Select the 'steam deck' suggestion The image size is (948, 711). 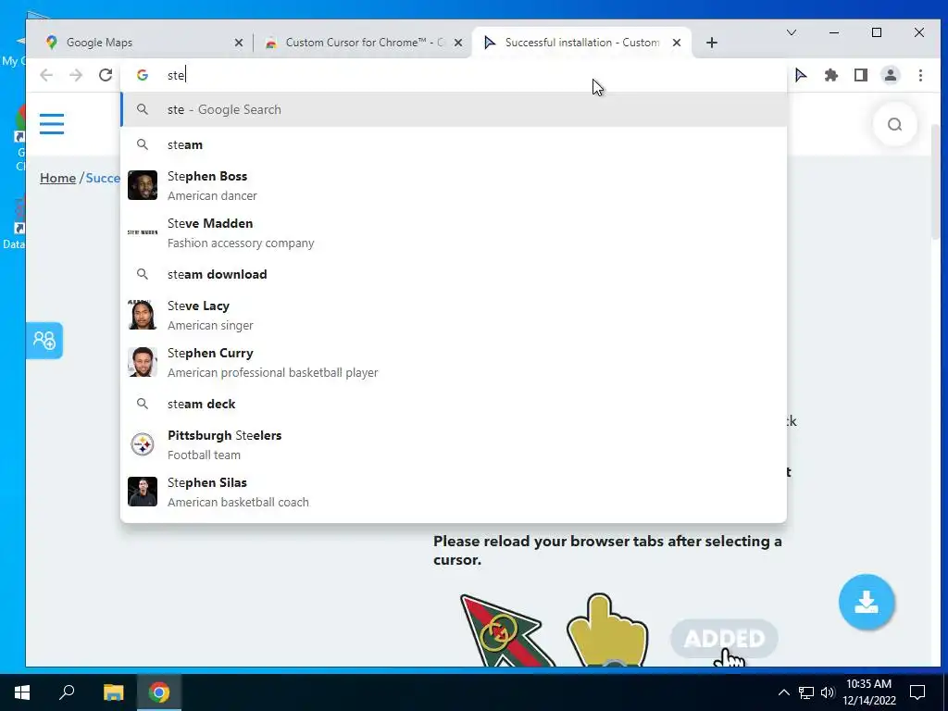pos(454,404)
